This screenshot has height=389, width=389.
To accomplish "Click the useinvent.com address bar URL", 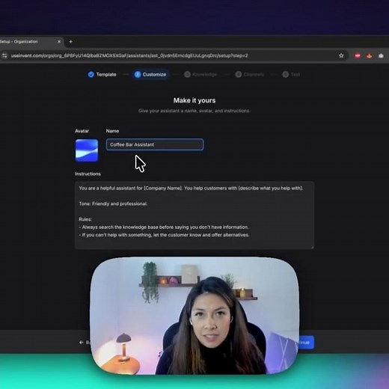I will coord(129,55).
